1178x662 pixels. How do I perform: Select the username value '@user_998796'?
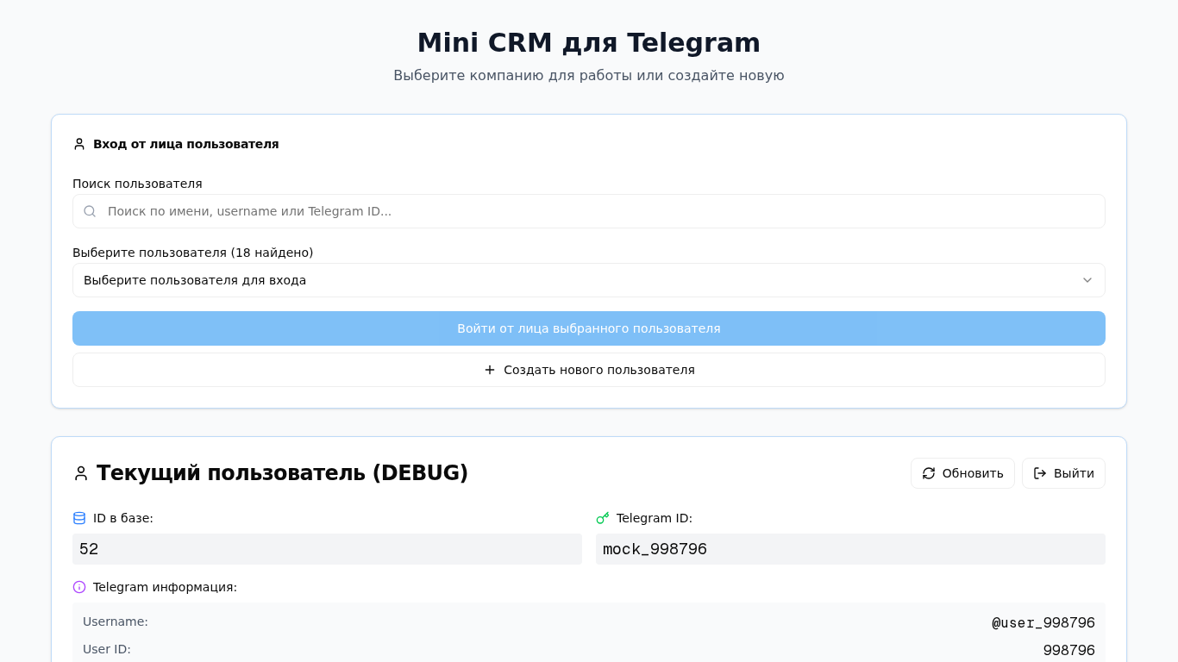click(1043, 622)
